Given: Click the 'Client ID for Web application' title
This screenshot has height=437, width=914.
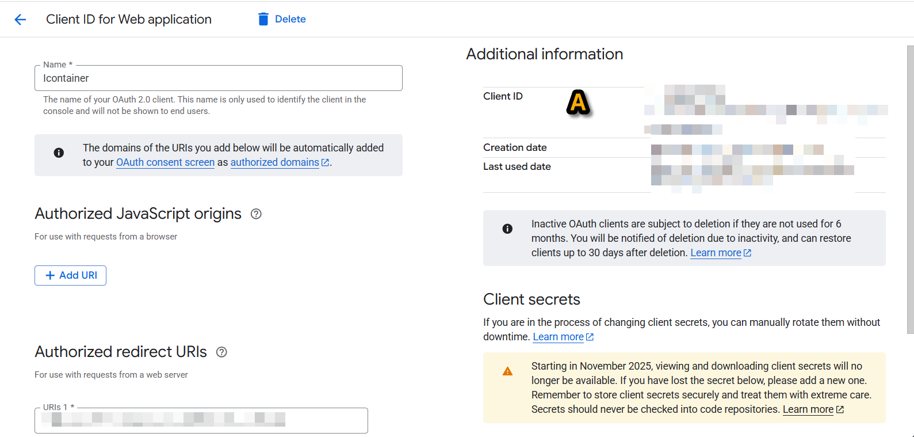Looking at the screenshot, I should pyautogui.click(x=129, y=19).
